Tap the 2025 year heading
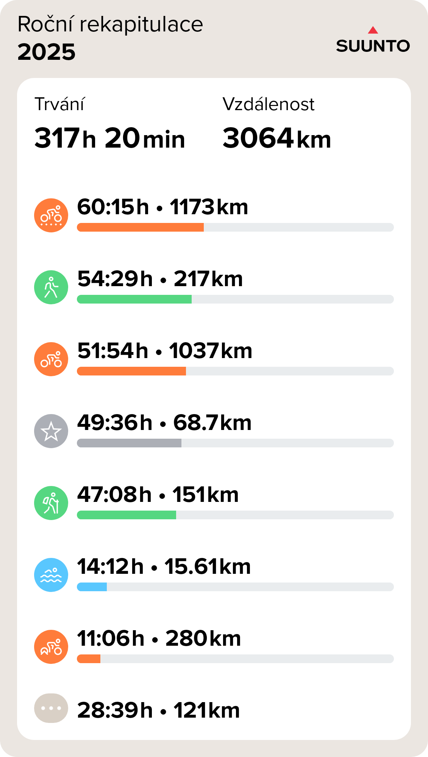This screenshot has height=757, width=428. point(47,52)
